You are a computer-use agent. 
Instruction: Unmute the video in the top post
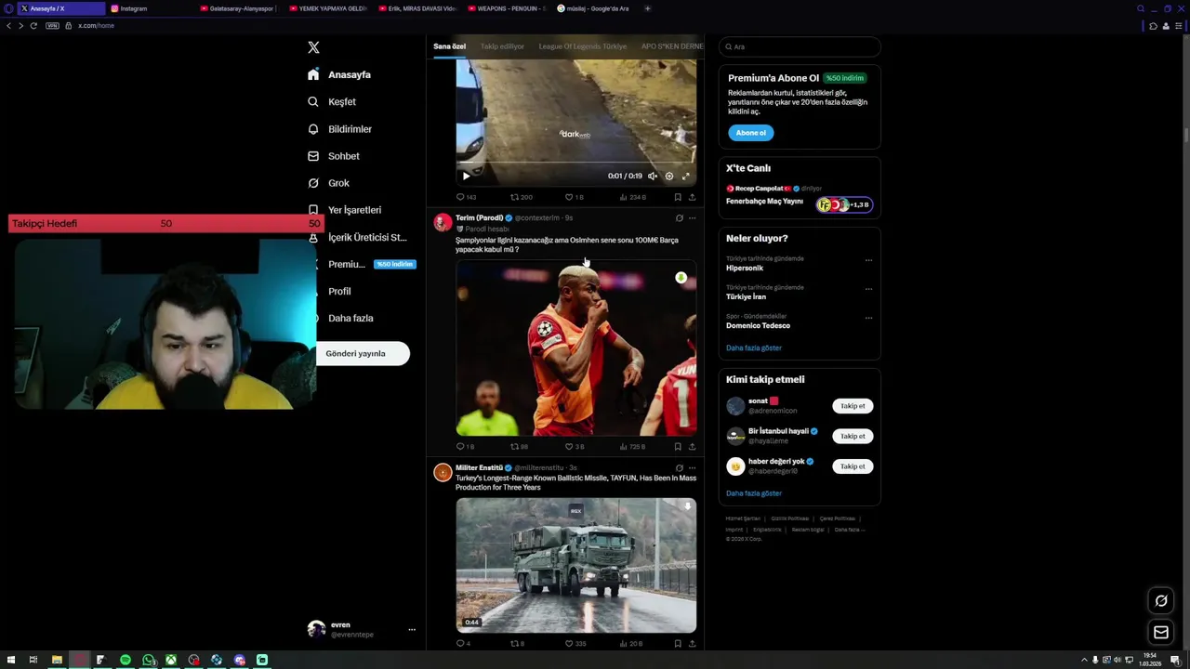tap(653, 176)
